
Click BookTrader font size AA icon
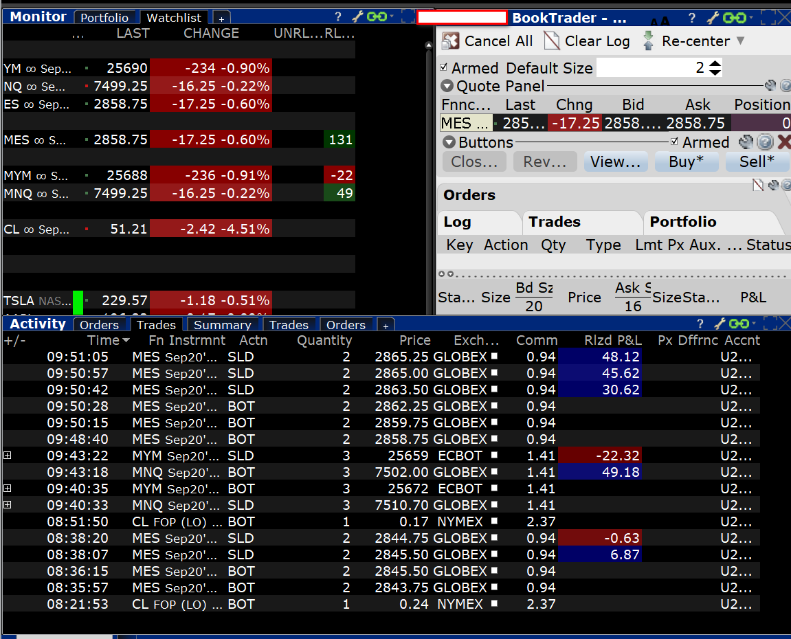(660, 21)
